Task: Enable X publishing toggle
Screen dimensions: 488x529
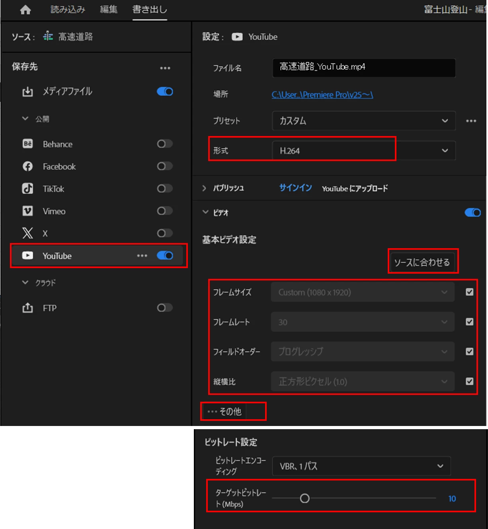Action: [165, 233]
